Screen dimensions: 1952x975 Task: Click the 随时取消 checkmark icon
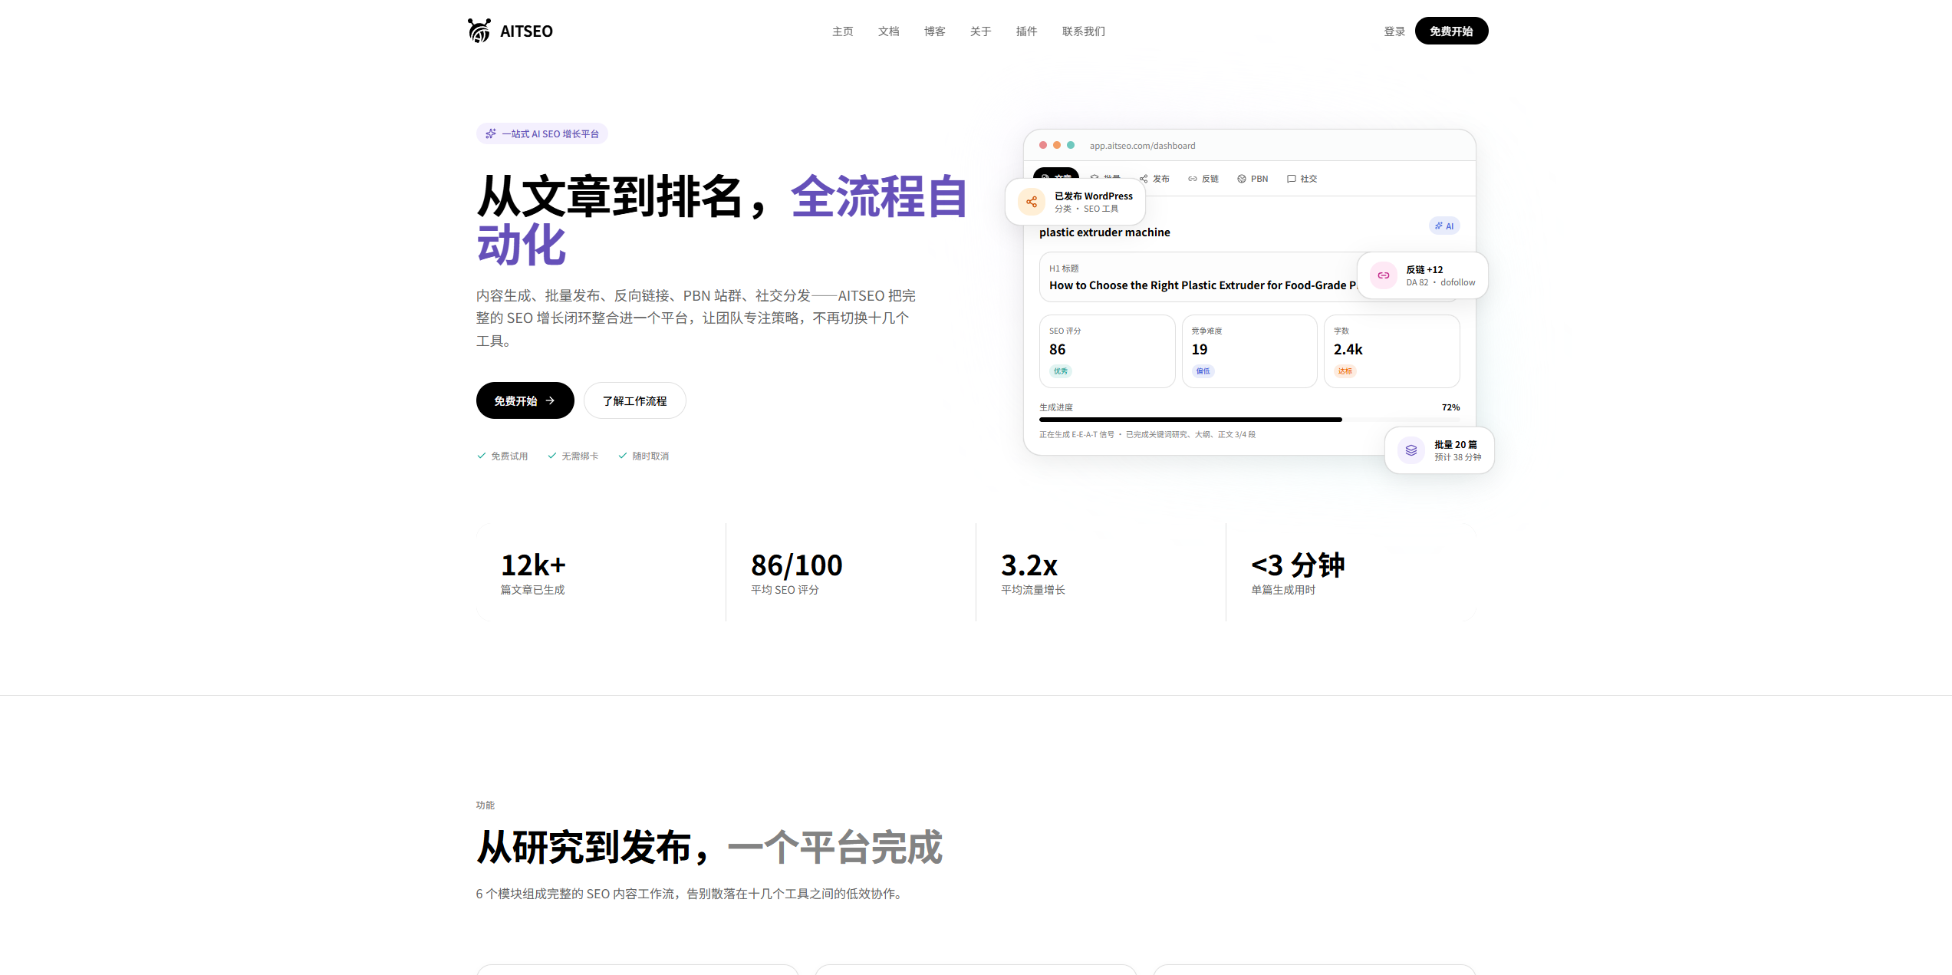[623, 456]
